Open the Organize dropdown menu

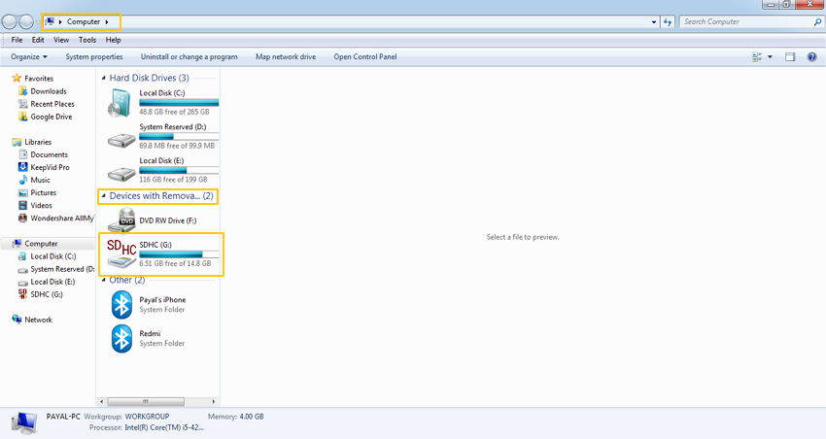pos(29,57)
